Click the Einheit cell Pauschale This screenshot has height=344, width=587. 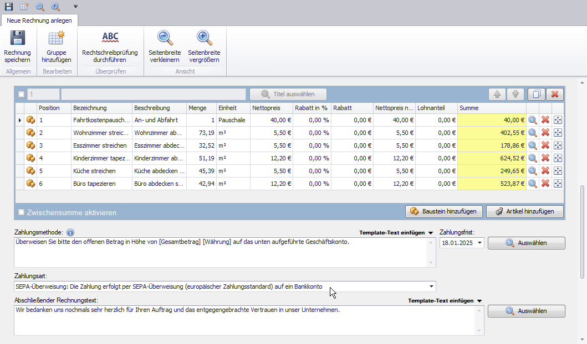pos(233,120)
